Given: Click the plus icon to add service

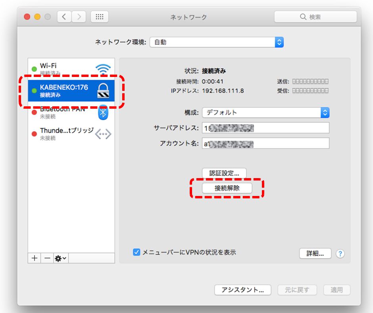Looking at the screenshot, I should [35, 258].
